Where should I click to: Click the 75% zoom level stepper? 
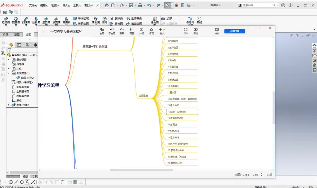tap(261, 175)
